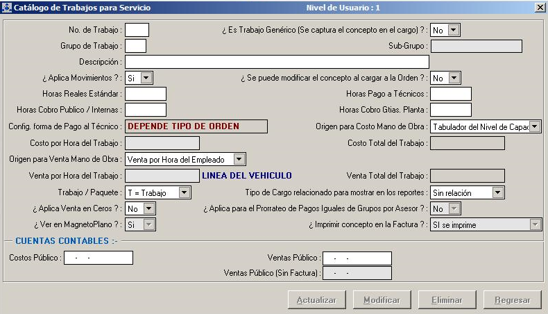Viewport: 548px width, 314px height.
Task: Focus the Horas Cobro Gtias. Planta field
Action: (450, 110)
